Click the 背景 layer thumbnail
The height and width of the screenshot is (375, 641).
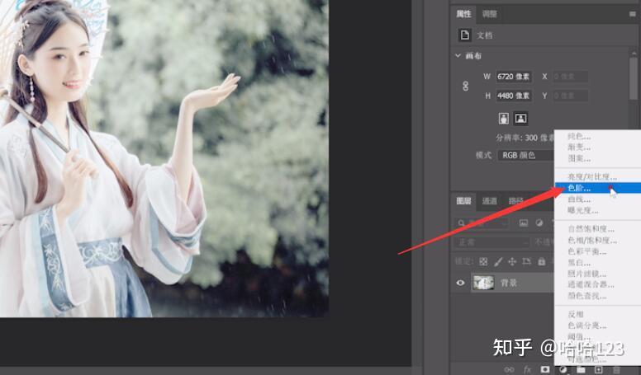point(483,283)
